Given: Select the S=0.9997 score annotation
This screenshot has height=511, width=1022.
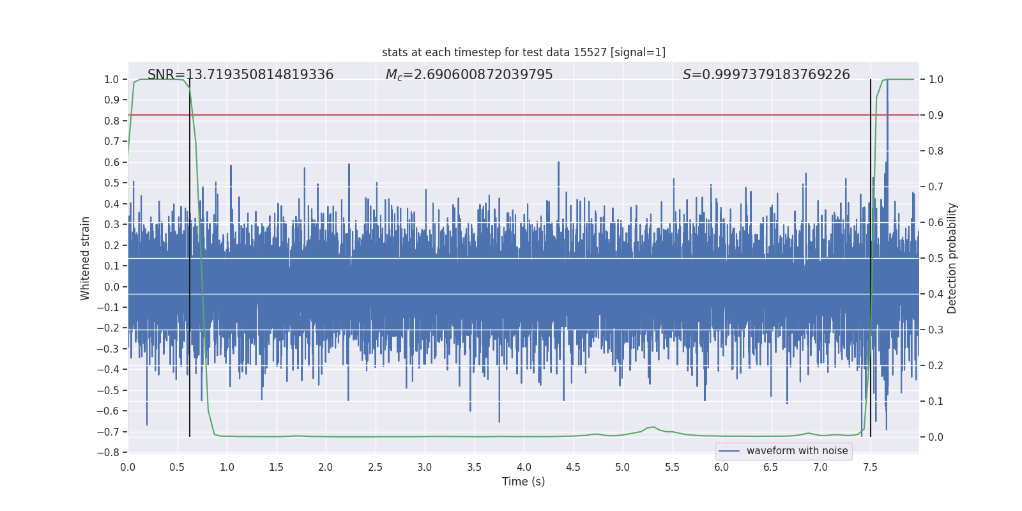Looking at the screenshot, I should [x=766, y=75].
